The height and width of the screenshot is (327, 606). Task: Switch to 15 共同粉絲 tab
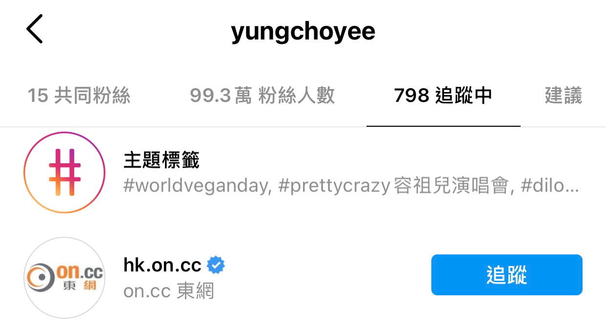coord(79,96)
